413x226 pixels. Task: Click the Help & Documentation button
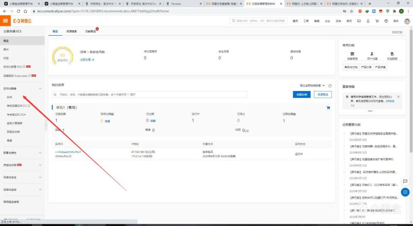(351, 67)
